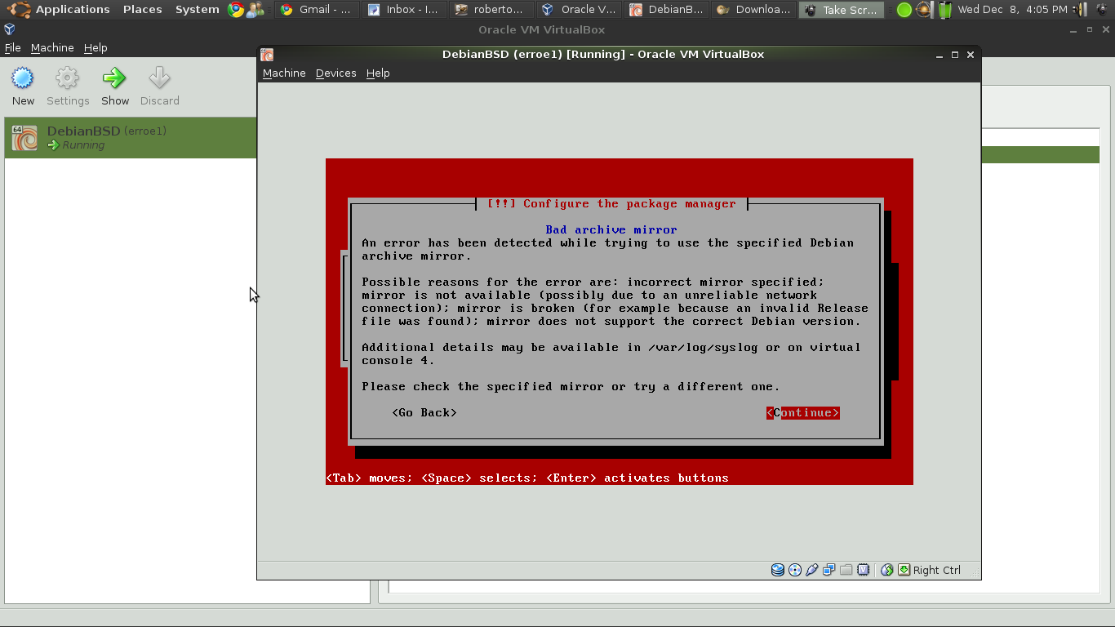Click the Right Ctrl host key label
1115x627 pixels.
pyautogui.click(x=936, y=570)
